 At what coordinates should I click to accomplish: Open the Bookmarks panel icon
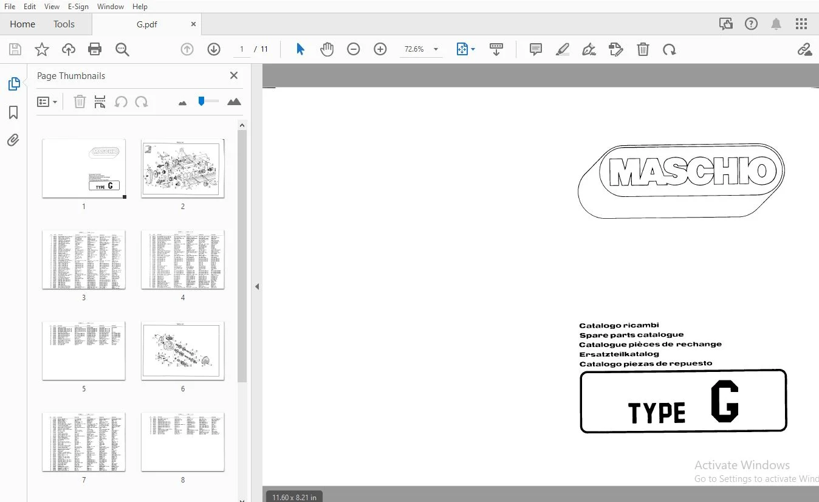[x=13, y=112]
